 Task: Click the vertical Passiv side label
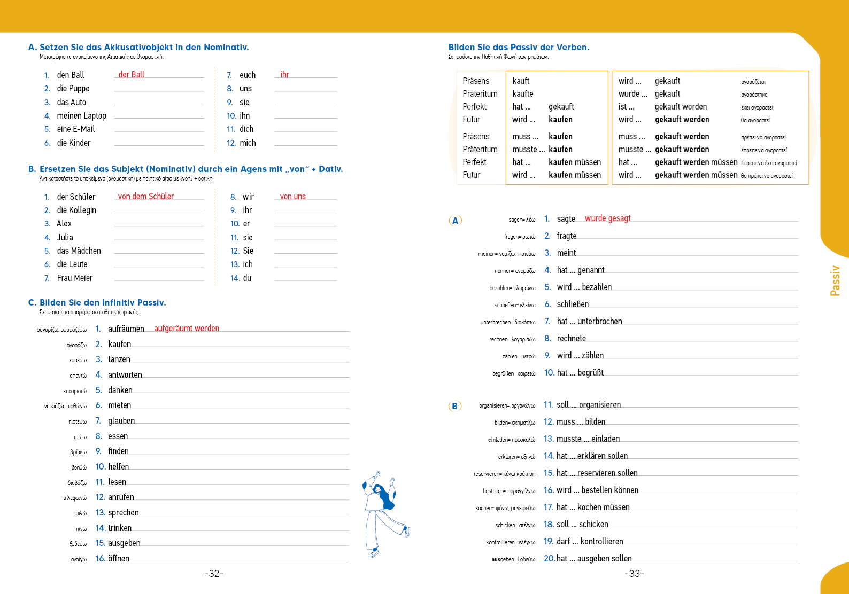[x=835, y=280]
